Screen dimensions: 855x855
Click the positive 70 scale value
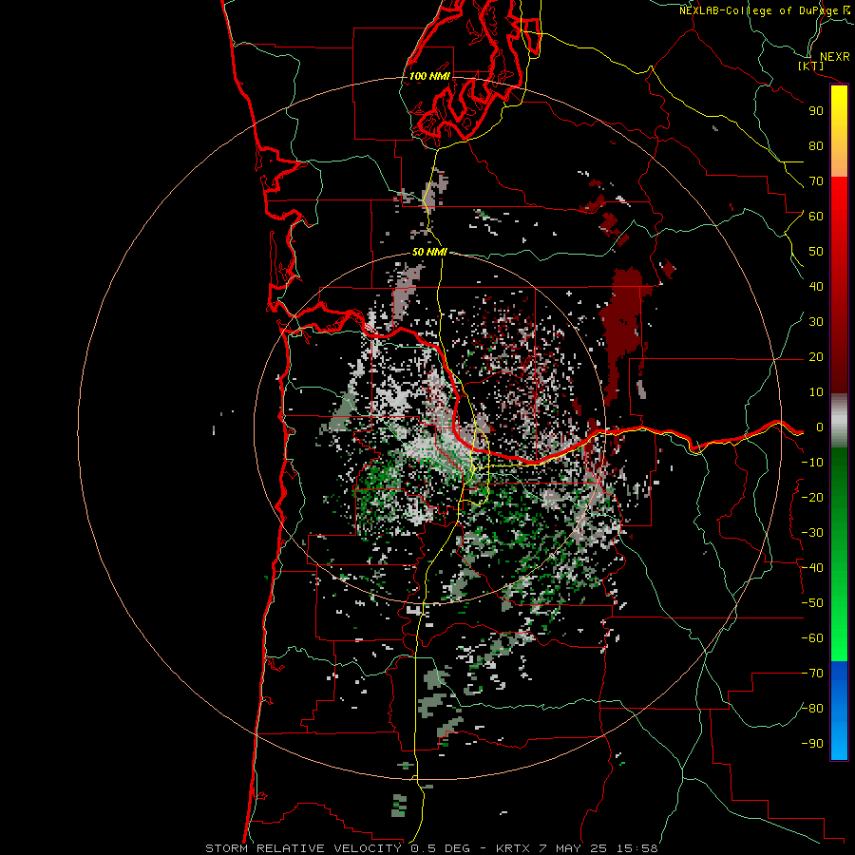coord(816,181)
